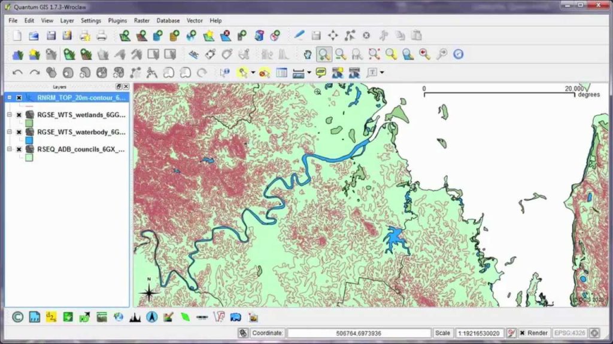
Task: Open the Plugins menu
Action: click(117, 20)
